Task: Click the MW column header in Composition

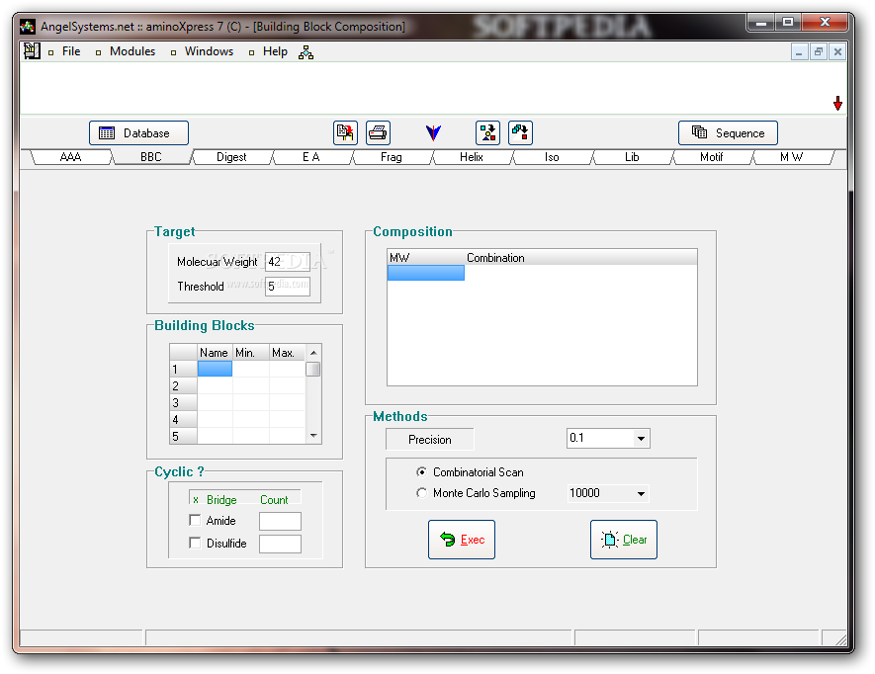Action: [426, 257]
